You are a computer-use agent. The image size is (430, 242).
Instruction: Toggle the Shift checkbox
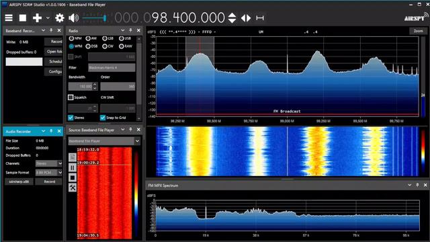pos(71,56)
